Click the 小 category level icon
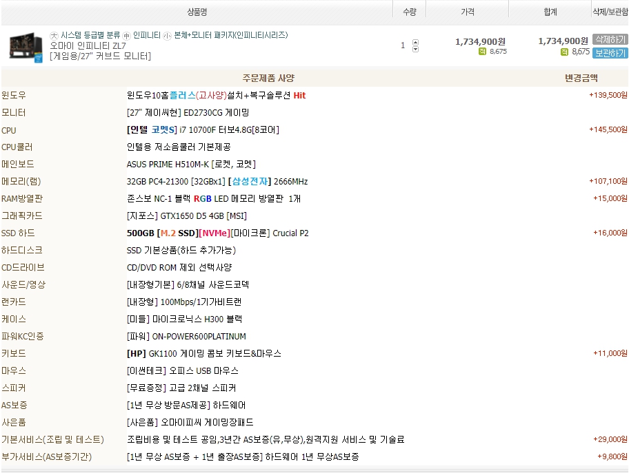This screenshot has width=629, height=473. tap(168, 36)
